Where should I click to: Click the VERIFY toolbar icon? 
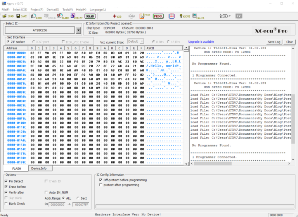point(76,16)
